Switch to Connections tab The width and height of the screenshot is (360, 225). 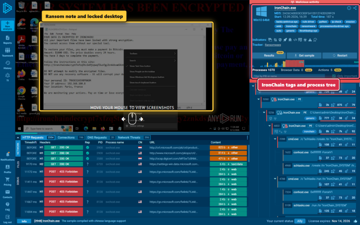tap(70, 137)
